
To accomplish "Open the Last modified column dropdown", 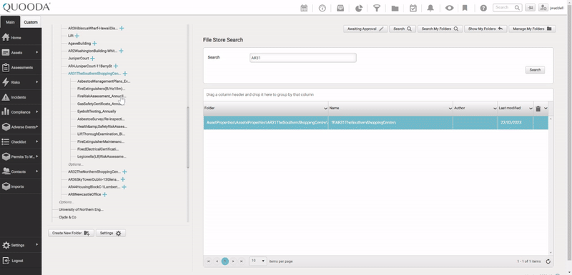I will (x=531, y=109).
